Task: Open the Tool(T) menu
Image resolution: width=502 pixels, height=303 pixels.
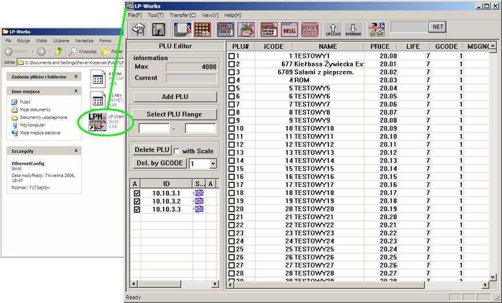Action: click(155, 15)
